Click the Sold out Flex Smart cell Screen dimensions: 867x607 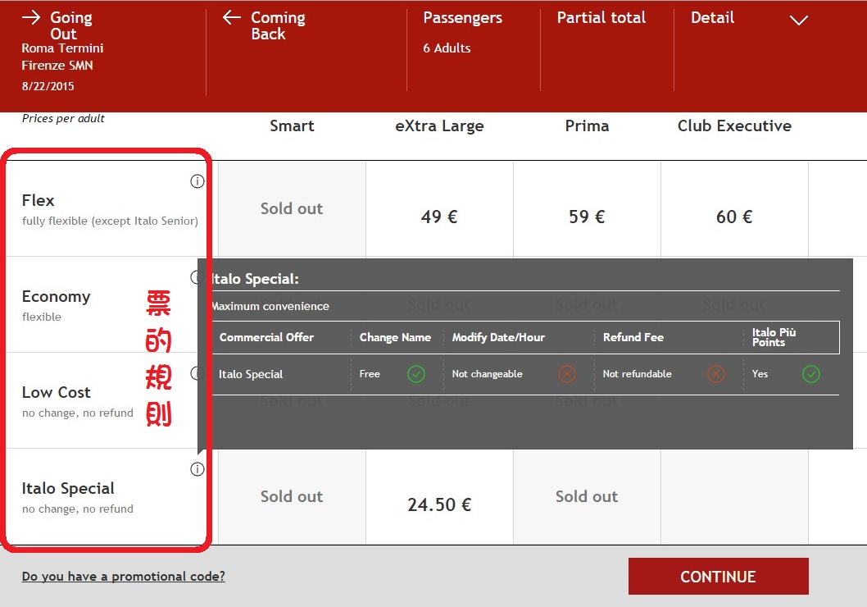[292, 209]
